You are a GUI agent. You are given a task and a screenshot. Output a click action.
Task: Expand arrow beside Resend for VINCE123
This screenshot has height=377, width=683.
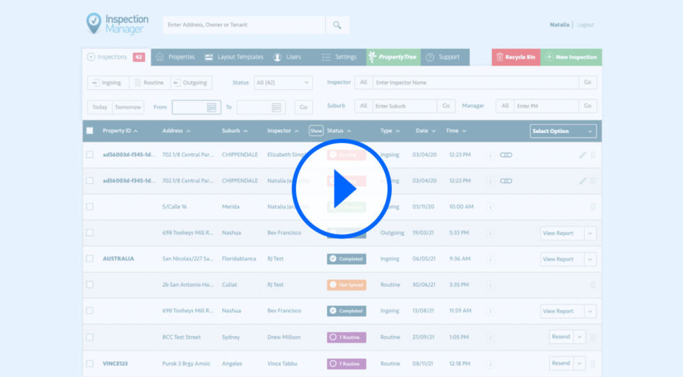coord(579,363)
